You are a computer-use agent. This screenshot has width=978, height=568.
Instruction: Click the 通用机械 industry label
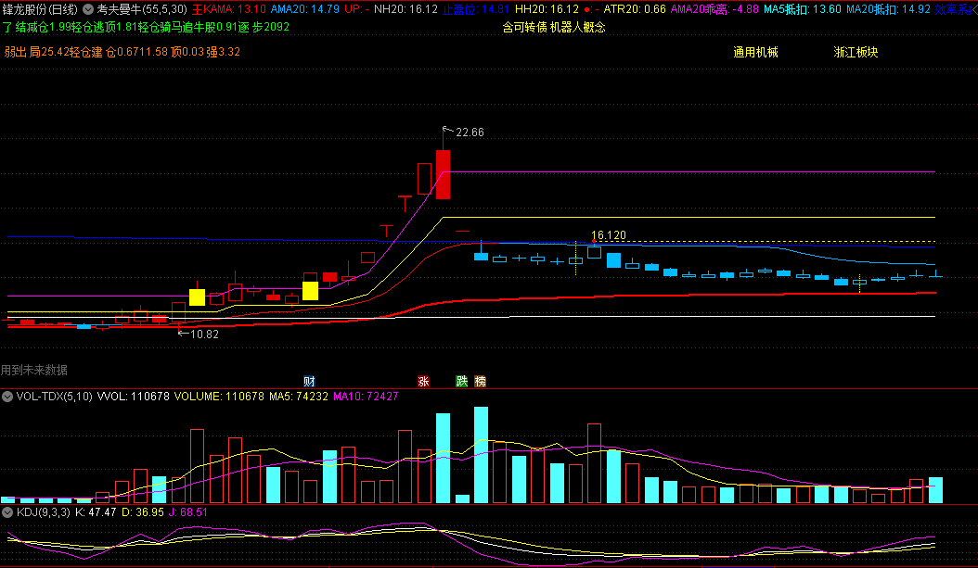[x=756, y=52]
